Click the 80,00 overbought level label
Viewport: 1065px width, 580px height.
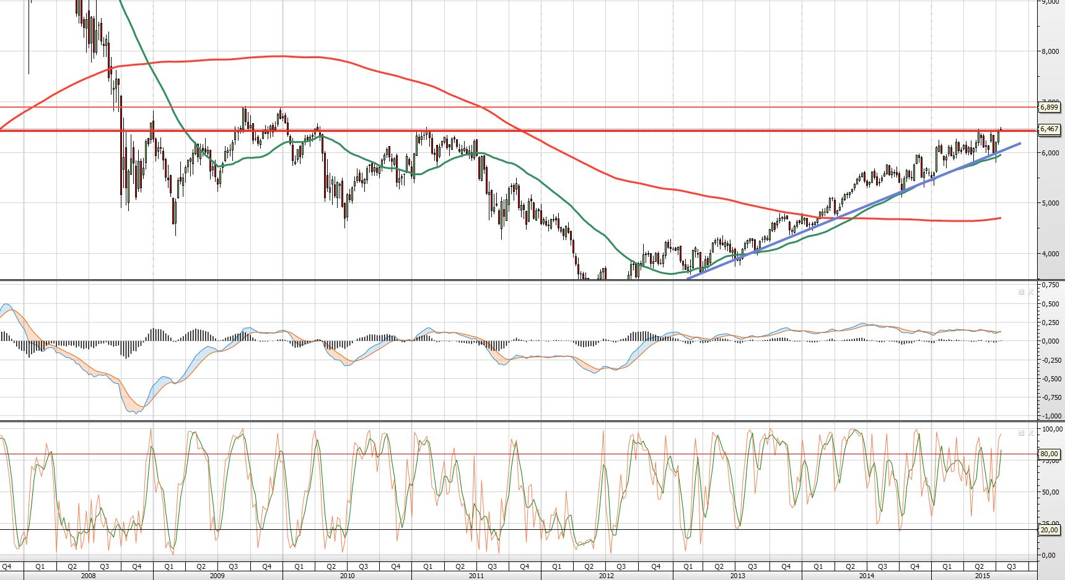pyautogui.click(x=1050, y=454)
